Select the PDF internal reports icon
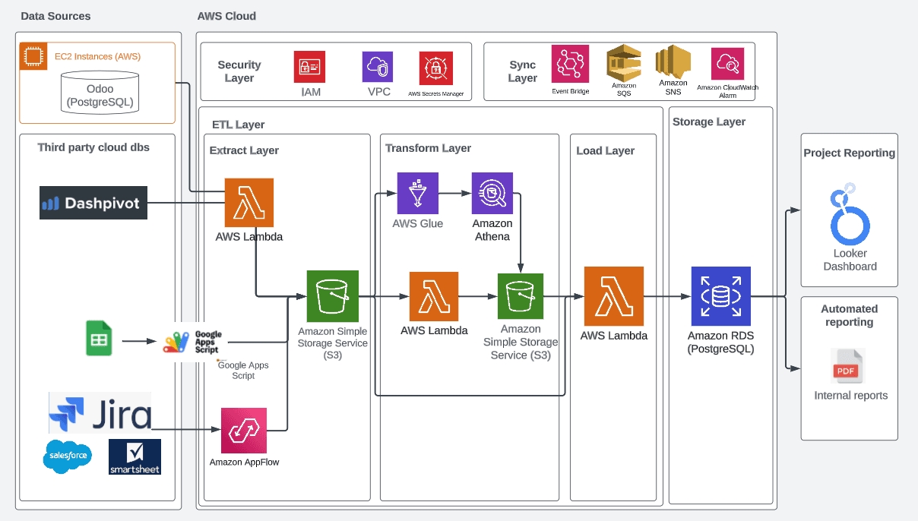Screen dimensions: 918x521 click(x=847, y=366)
